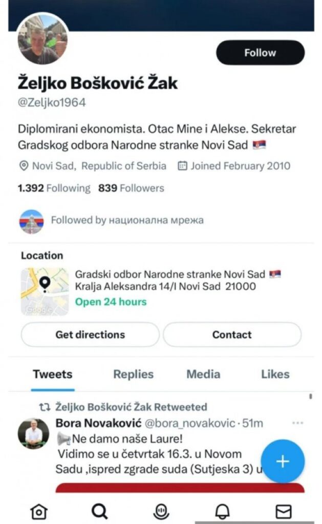The width and height of the screenshot is (322, 524).
Task: Open Notifications bell icon
Action: tap(222, 511)
